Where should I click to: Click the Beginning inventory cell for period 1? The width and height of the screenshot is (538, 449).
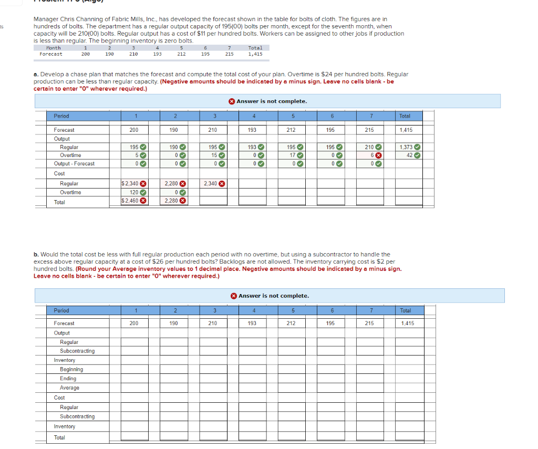click(133, 369)
